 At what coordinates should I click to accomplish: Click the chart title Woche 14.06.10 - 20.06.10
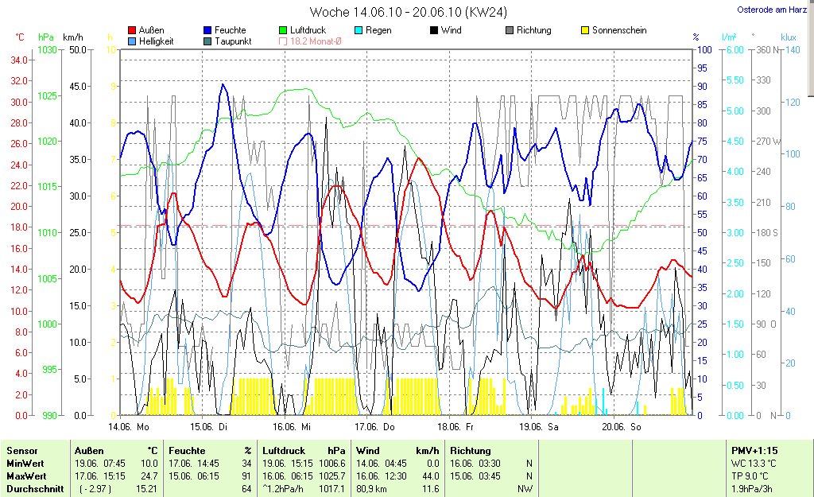tap(408, 12)
